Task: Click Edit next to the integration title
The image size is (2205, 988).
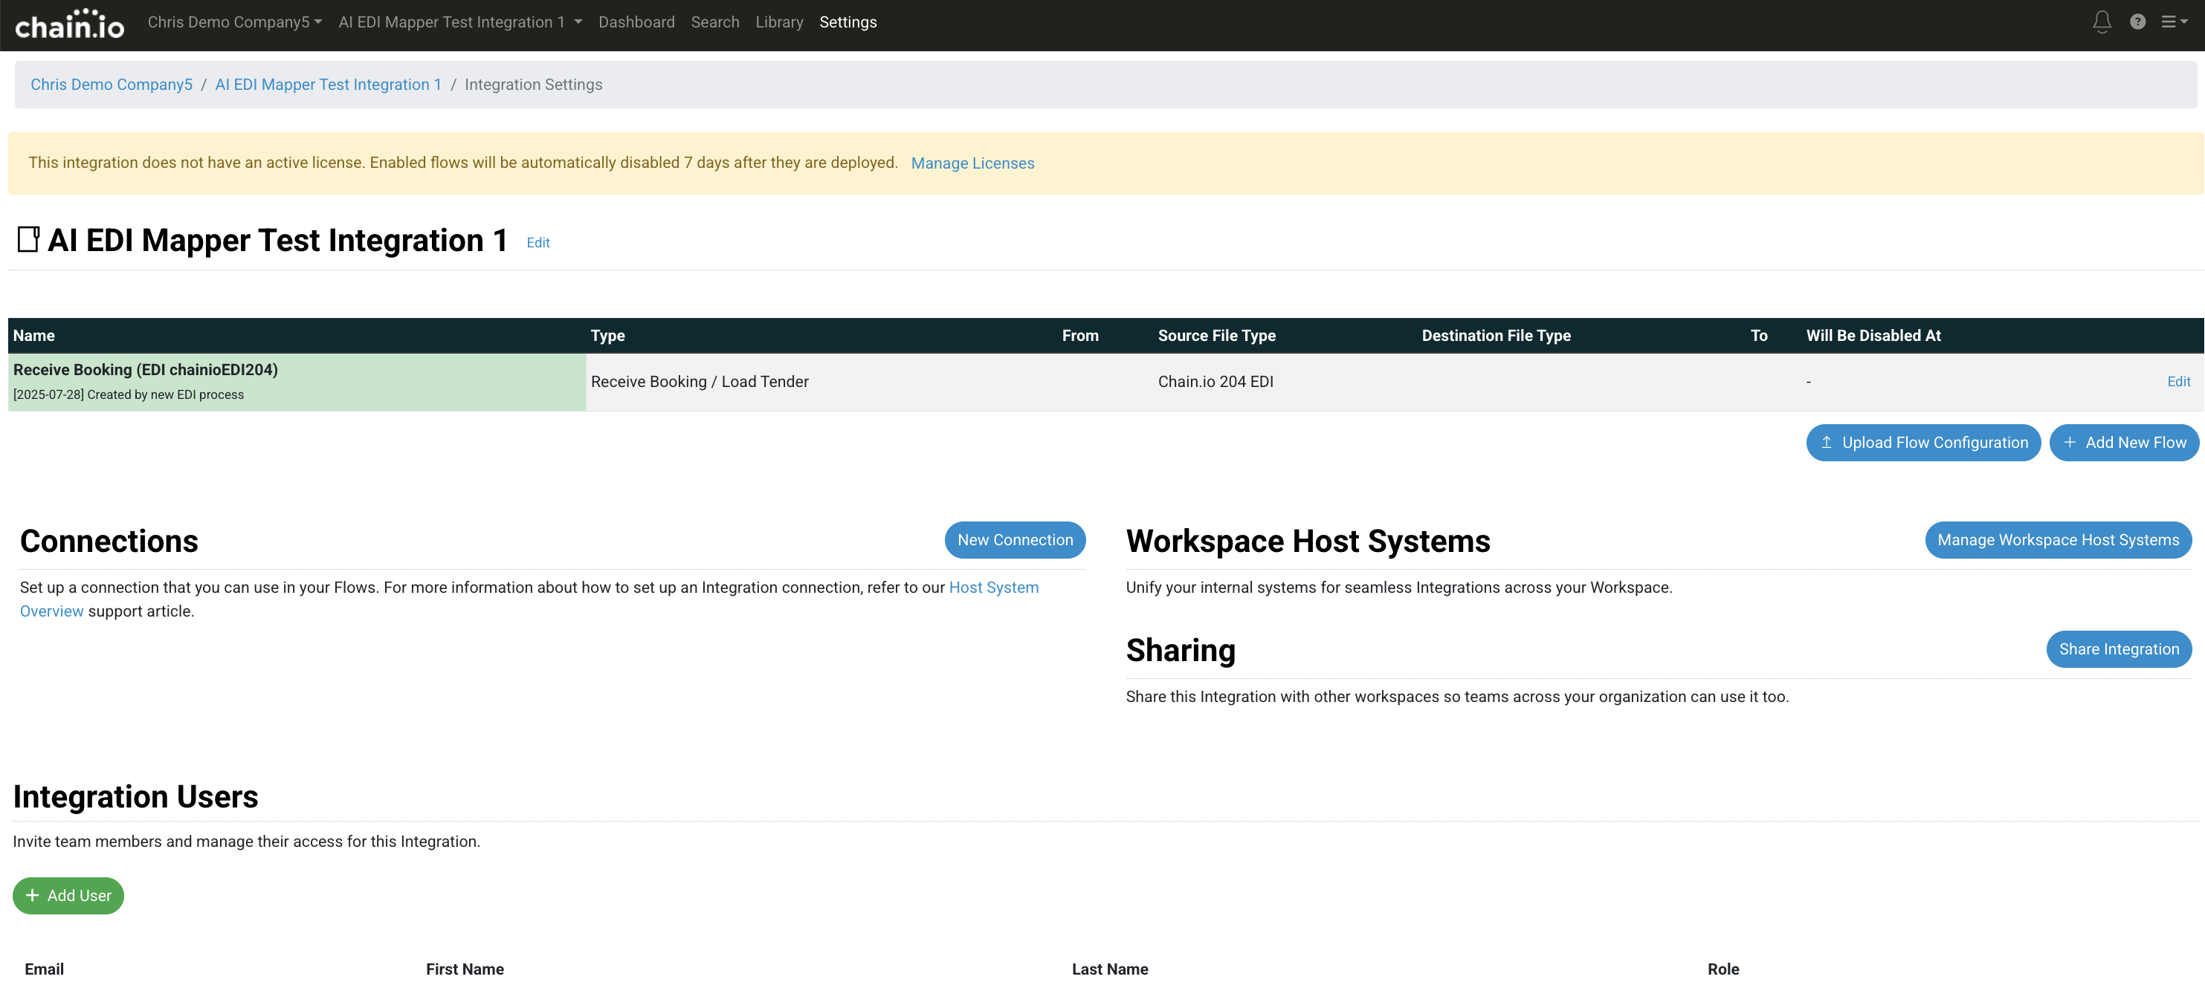Action: pyautogui.click(x=537, y=243)
